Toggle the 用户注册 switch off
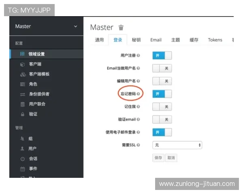The image size is (243, 194). pos(162,55)
